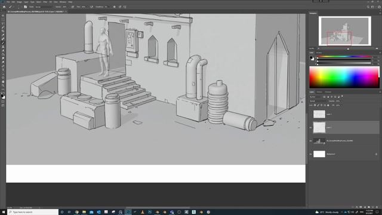Switch to the Channels tab
This screenshot has width=382, height=215.
(319, 92)
